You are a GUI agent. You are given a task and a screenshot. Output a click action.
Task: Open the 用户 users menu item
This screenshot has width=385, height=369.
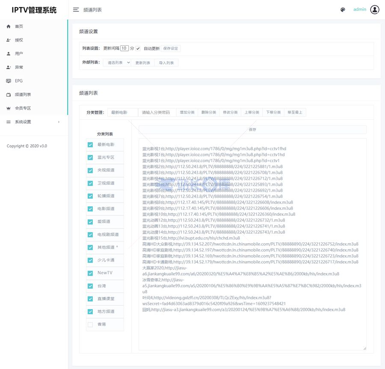pos(19,54)
